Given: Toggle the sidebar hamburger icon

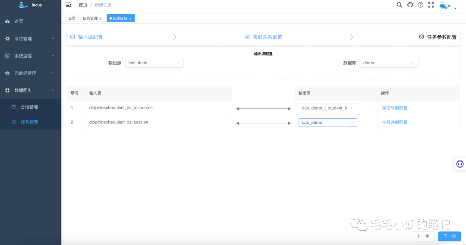Looking at the screenshot, I should [69, 5].
